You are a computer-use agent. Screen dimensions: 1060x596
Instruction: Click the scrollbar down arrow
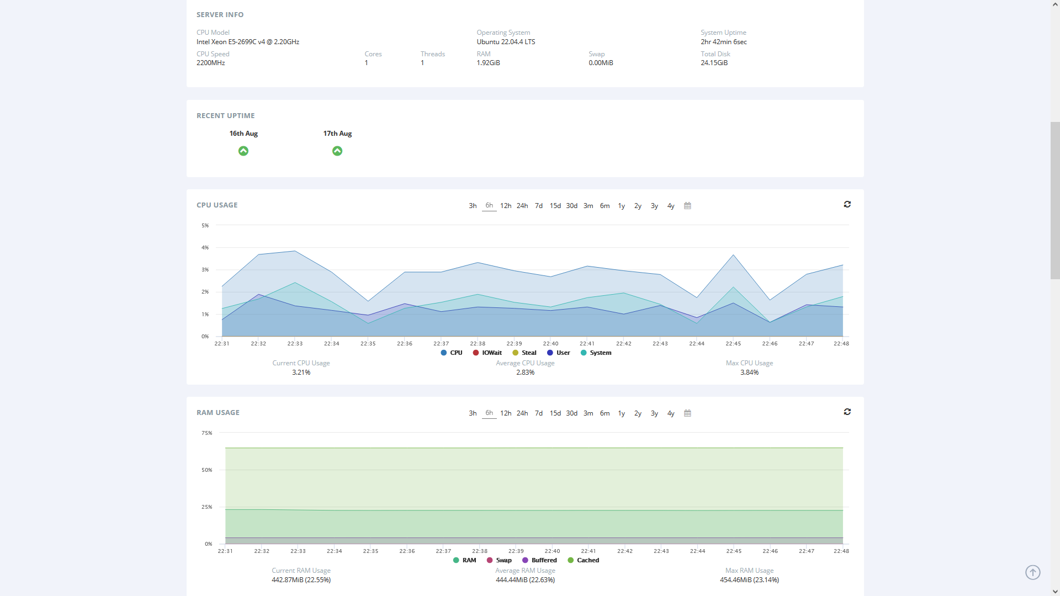click(1055, 591)
